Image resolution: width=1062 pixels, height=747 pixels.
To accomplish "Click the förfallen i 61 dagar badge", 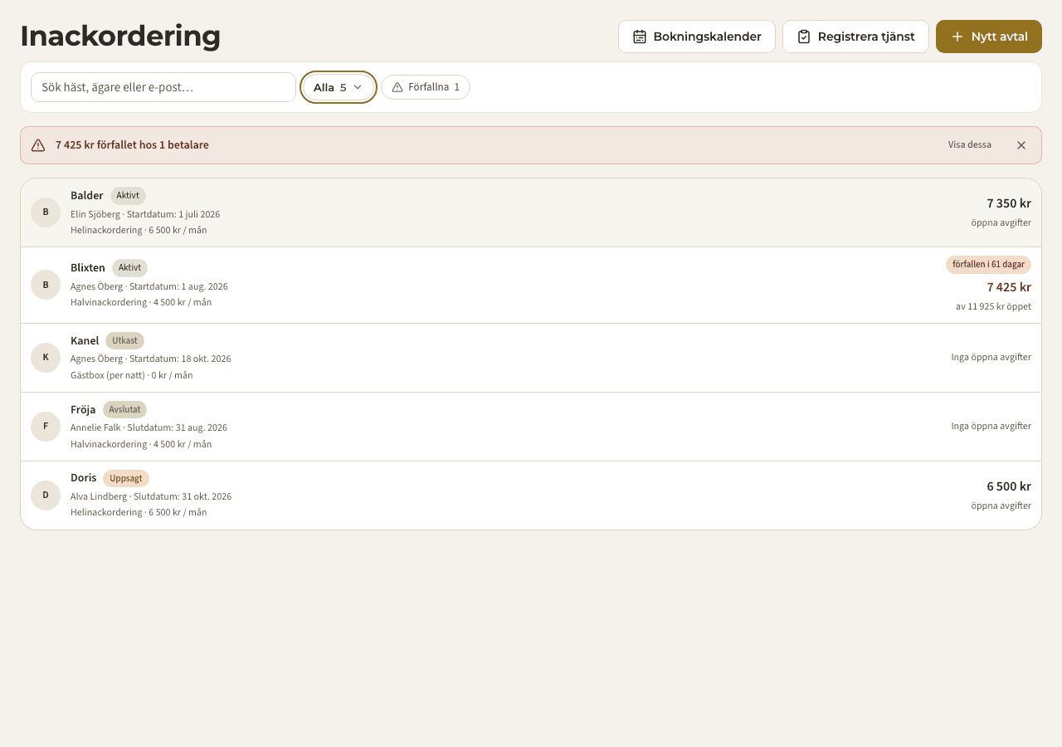I will coord(988,265).
